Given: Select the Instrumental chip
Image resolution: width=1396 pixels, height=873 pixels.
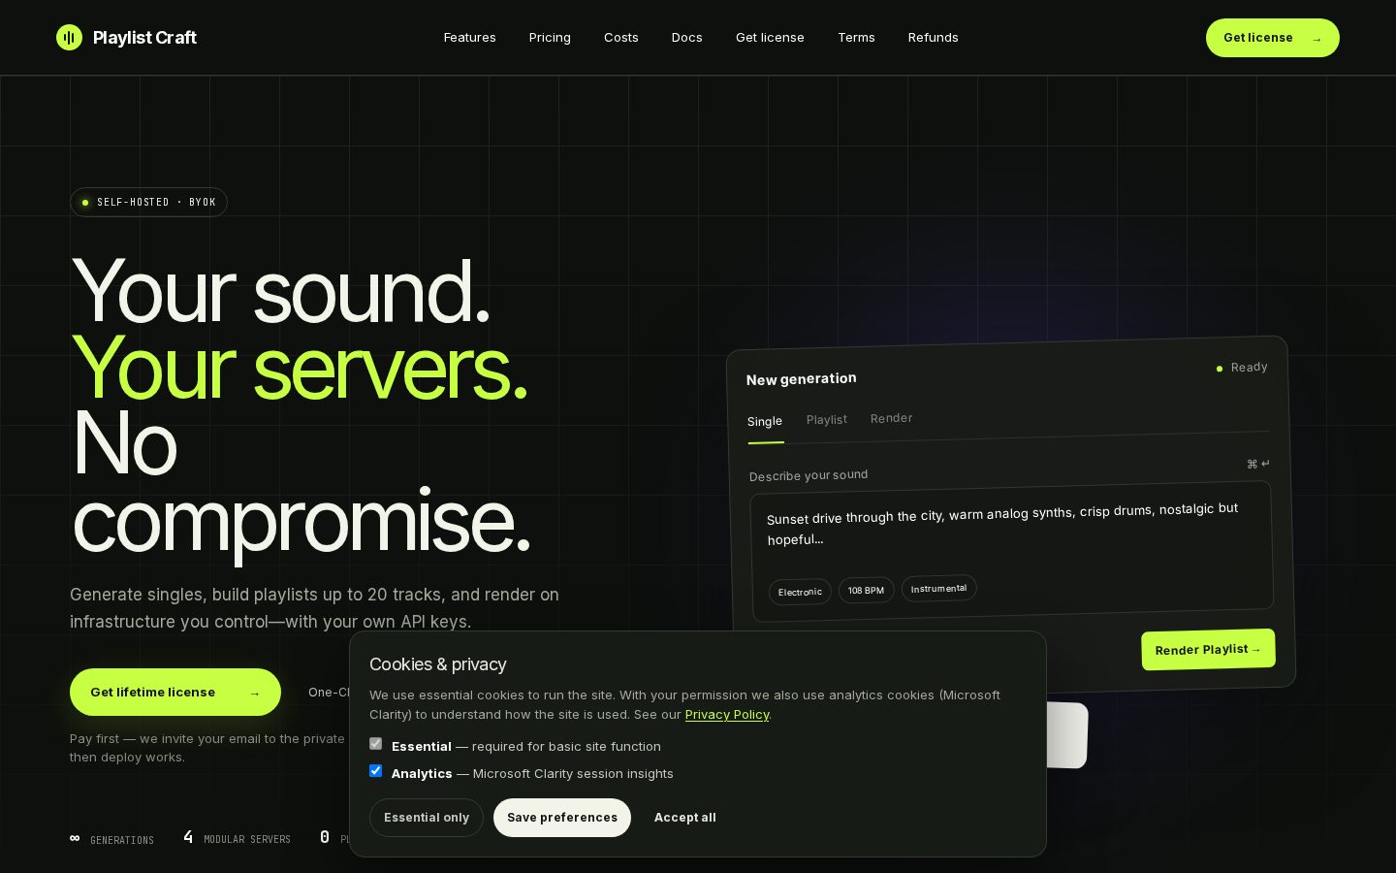Looking at the screenshot, I should pyautogui.click(x=938, y=589).
